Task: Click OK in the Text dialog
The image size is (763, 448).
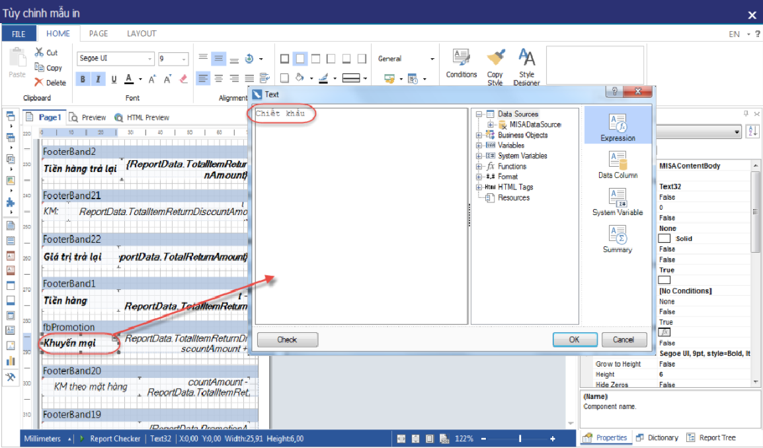Action: 575,339
